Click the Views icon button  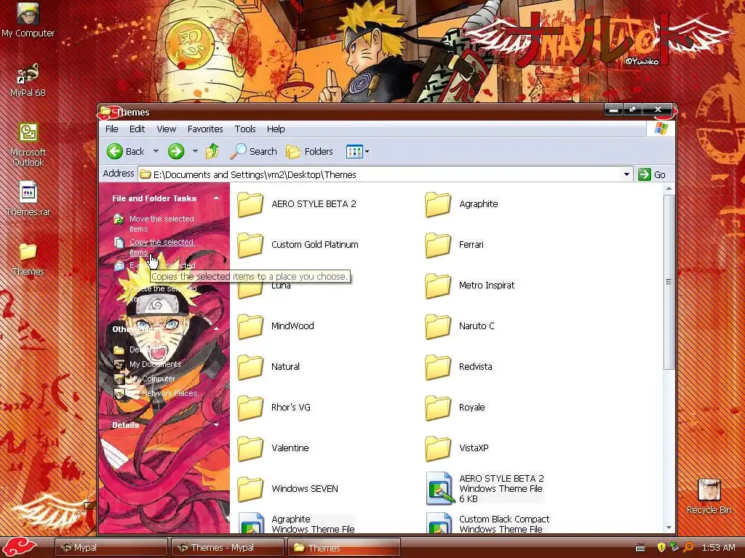pos(354,152)
